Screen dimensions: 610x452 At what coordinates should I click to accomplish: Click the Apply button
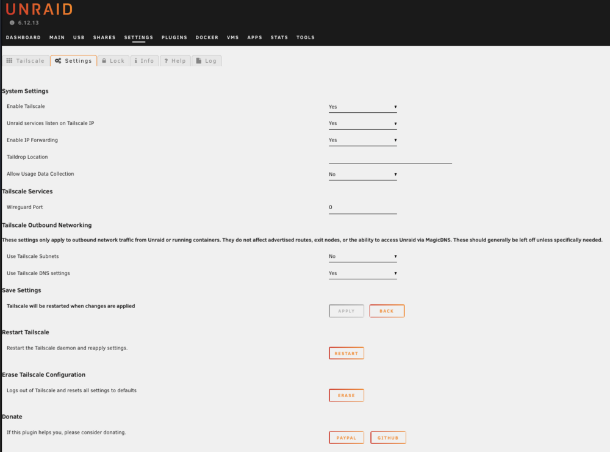pos(346,311)
